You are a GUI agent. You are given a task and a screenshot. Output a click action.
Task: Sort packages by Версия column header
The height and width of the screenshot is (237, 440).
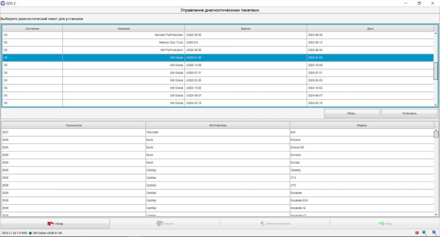[245, 29]
